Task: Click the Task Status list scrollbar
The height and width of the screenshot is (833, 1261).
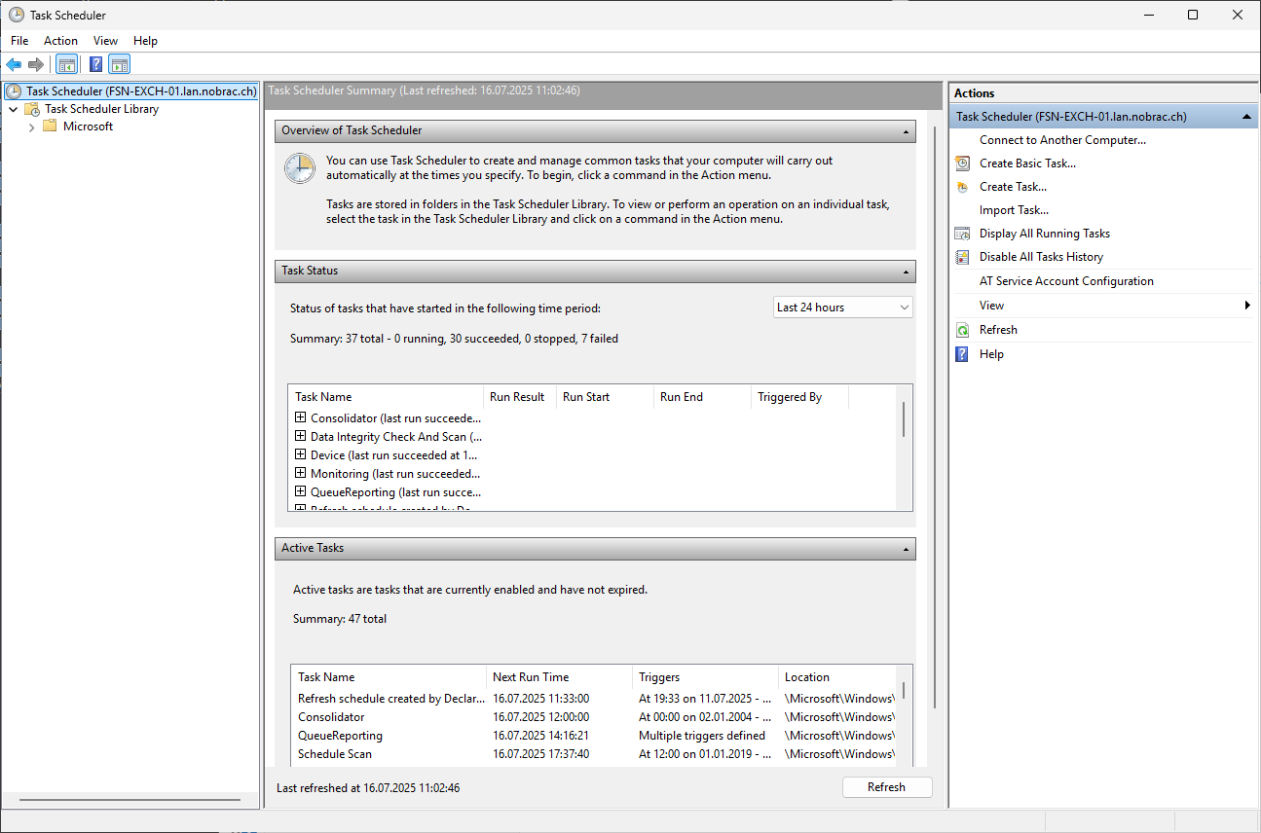Action: pyautogui.click(x=904, y=419)
